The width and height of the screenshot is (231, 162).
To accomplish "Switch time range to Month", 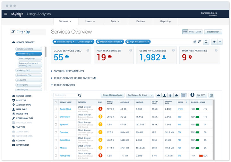I will coord(198,32).
